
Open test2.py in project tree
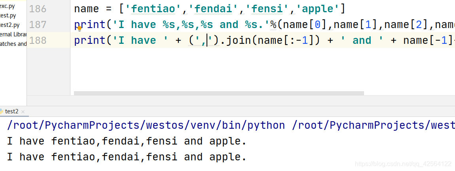(10, 25)
